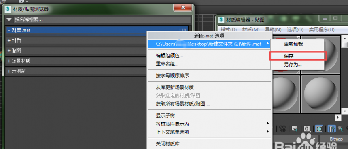The height and width of the screenshot is (149, 348).
Task: Click the Make Unique icon in Material Editor
Action: 282,129
